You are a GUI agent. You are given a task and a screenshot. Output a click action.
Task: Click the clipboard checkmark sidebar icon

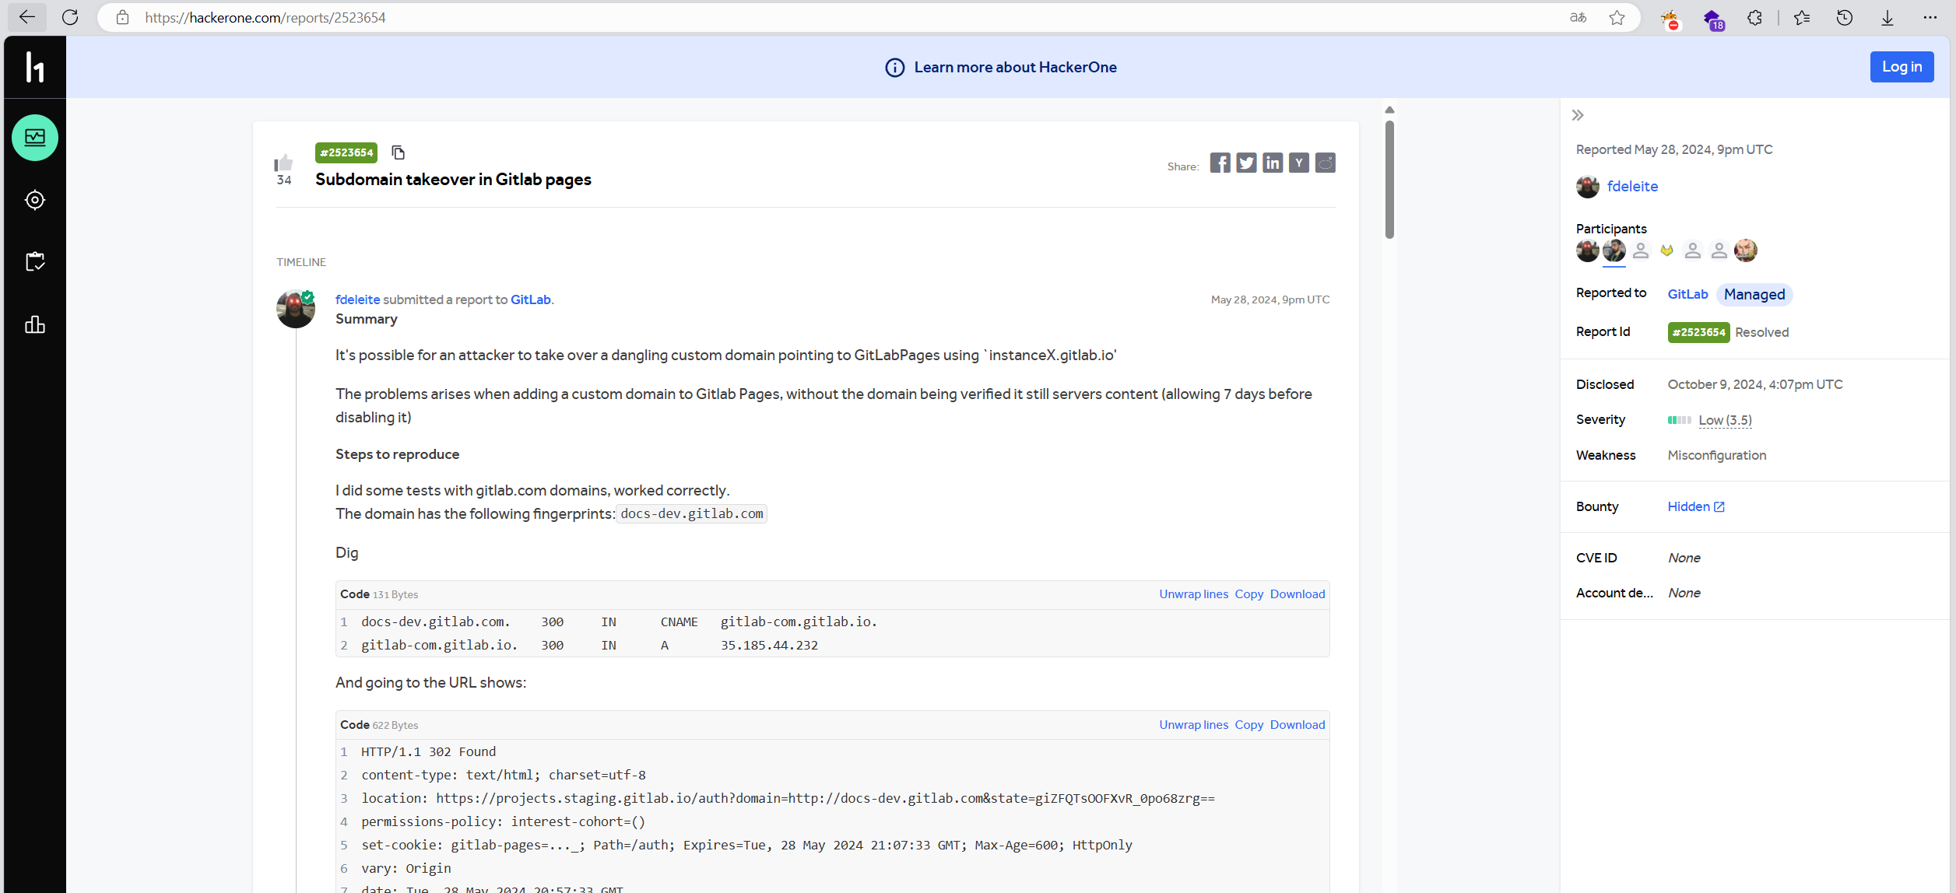[35, 261]
